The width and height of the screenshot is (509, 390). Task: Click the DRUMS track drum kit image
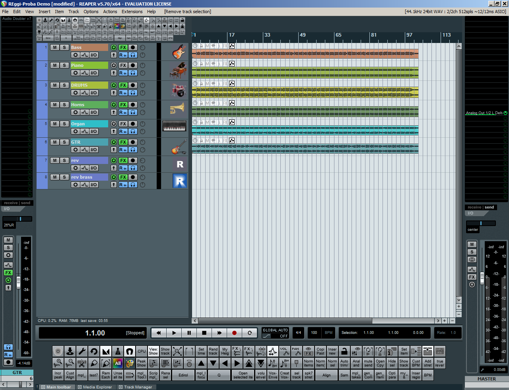179,90
